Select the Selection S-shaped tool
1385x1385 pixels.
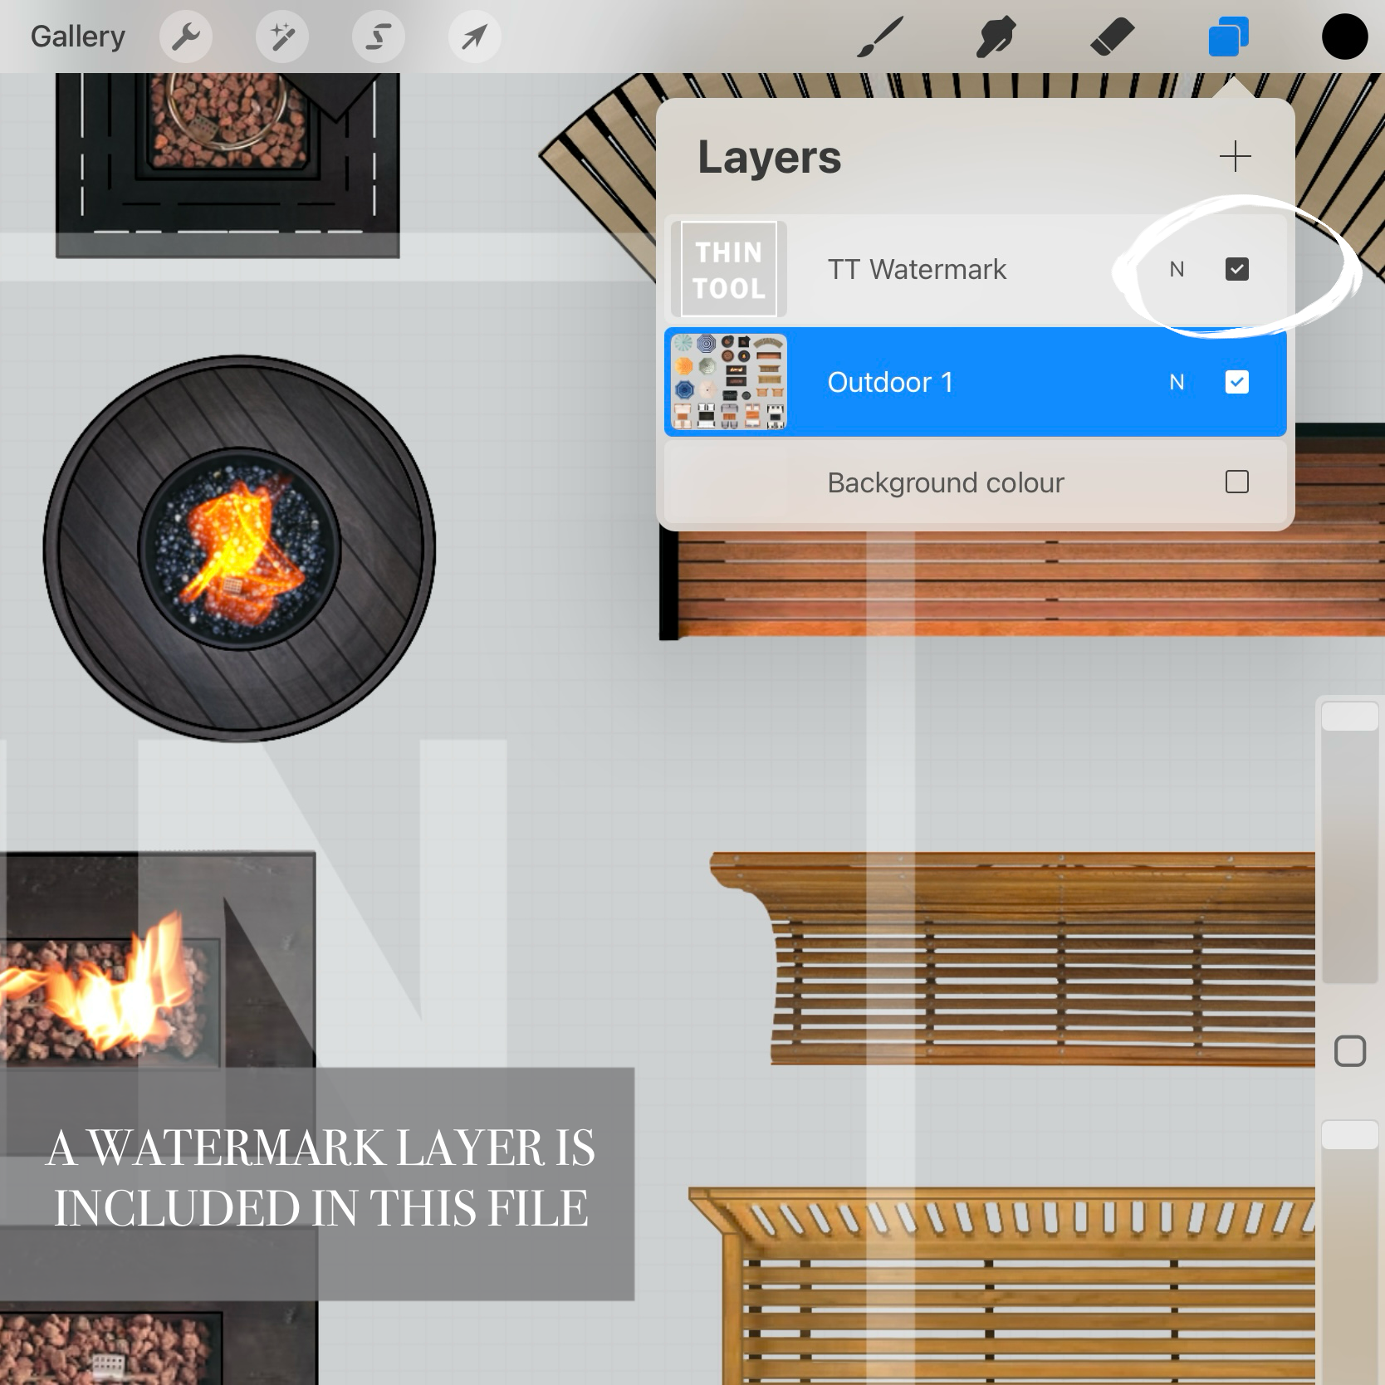click(379, 37)
